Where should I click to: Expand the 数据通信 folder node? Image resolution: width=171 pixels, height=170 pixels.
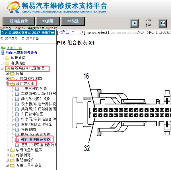pyautogui.click(x=2, y=58)
